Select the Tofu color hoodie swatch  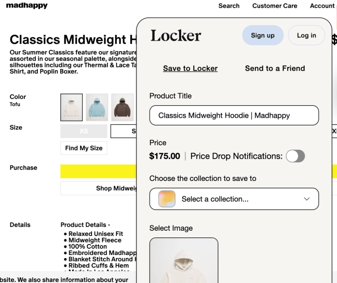pyautogui.click(x=71, y=107)
